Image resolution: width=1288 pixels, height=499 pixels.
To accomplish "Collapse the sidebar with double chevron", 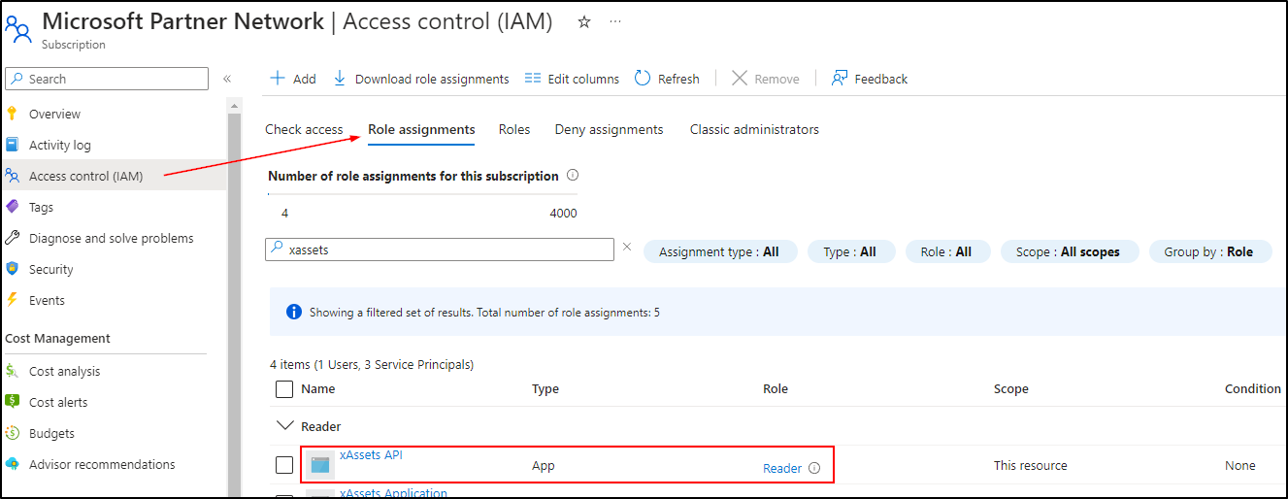I will pyautogui.click(x=227, y=79).
